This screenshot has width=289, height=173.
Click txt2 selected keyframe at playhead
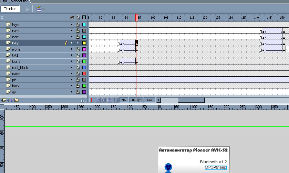tap(137, 43)
